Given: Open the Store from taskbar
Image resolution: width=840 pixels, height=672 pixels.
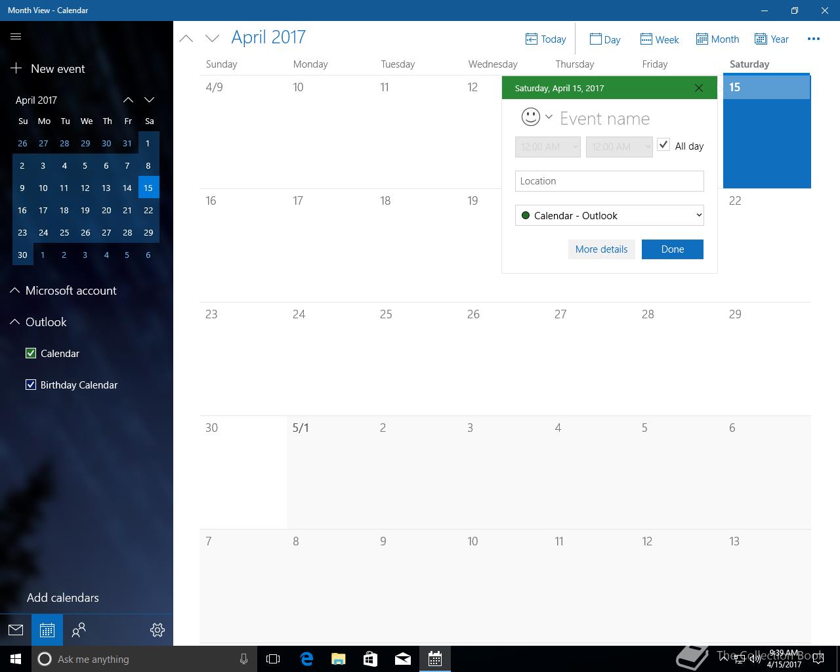Looking at the screenshot, I should pyautogui.click(x=371, y=659).
